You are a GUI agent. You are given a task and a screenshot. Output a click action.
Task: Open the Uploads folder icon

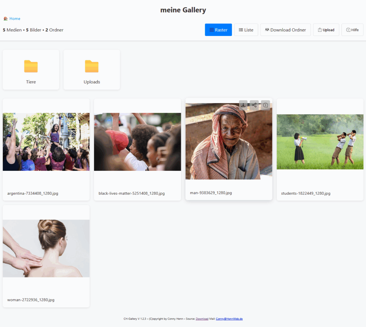point(91,66)
